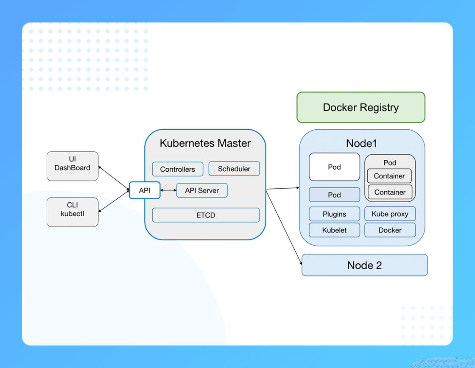Image resolution: width=475 pixels, height=368 pixels.
Task: Click the Plugins box
Action: [335, 214]
